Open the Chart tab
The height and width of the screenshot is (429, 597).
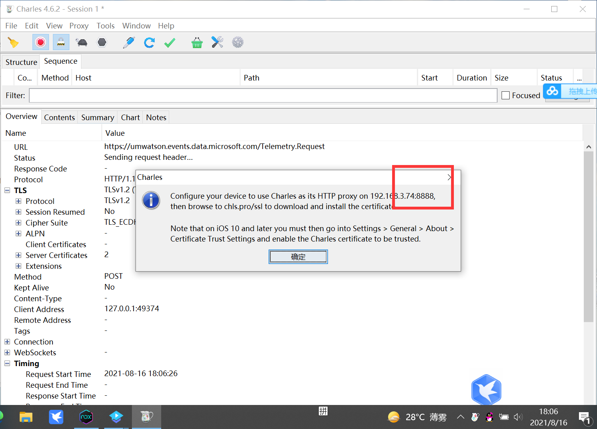click(x=130, y=117)
